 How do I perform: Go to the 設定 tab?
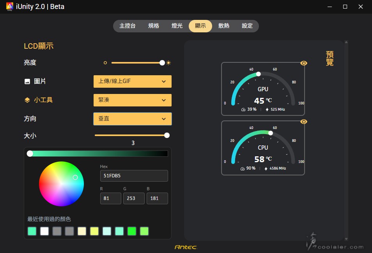(247, 26)
